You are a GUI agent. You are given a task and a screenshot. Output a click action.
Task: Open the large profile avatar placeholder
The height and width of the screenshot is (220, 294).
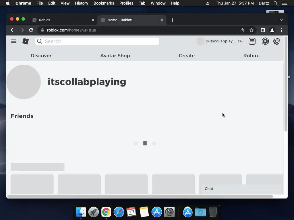(24, 82)
